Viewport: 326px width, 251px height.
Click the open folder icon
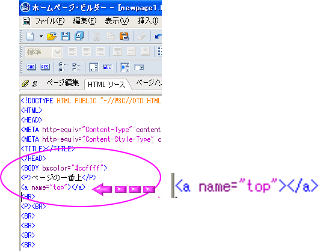[52, 36]
